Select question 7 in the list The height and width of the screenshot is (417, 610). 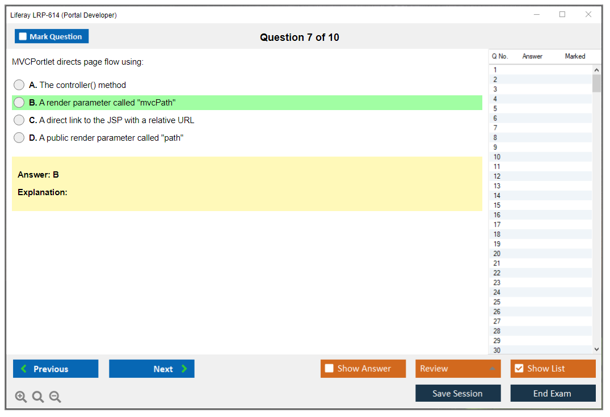coord(495,128)
